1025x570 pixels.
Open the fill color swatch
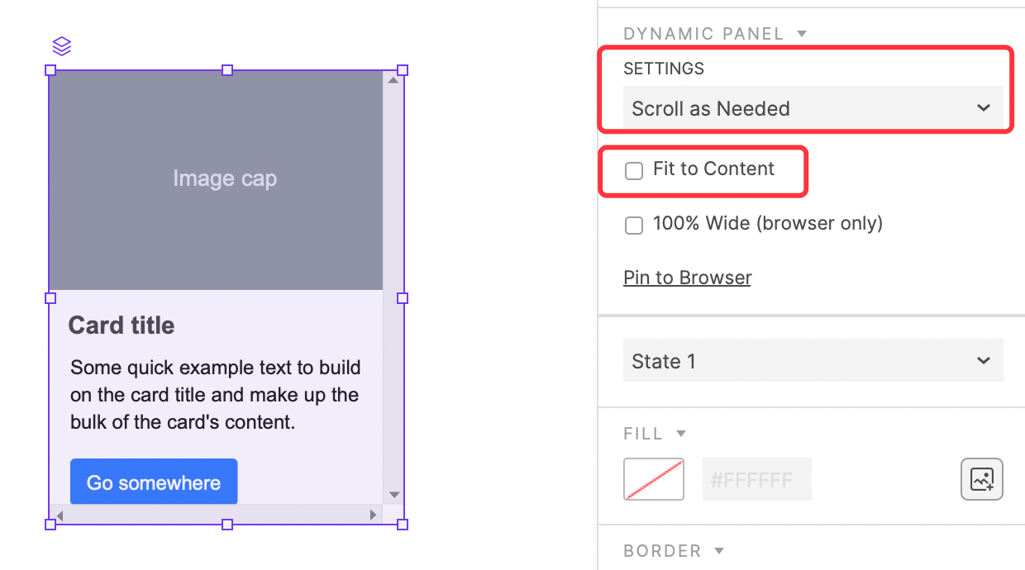click(x=654, y=479)
